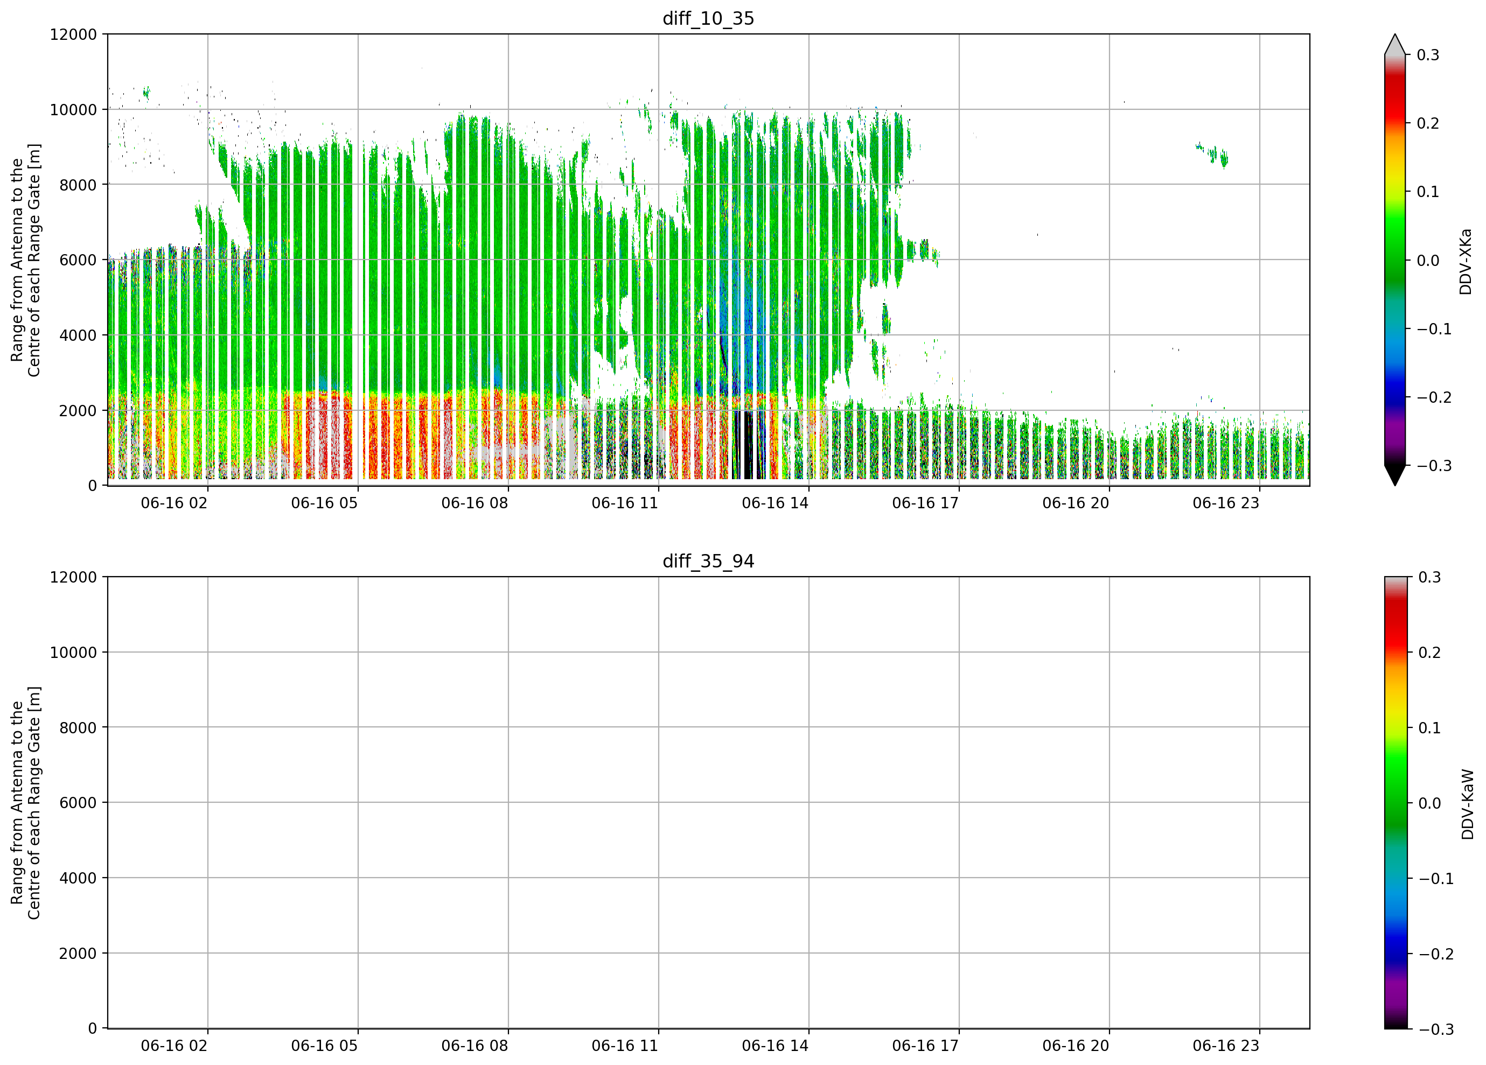
Task: Click the 12000 y-tick of diff_35_94 plot
Action: click(x=73, y=577)
